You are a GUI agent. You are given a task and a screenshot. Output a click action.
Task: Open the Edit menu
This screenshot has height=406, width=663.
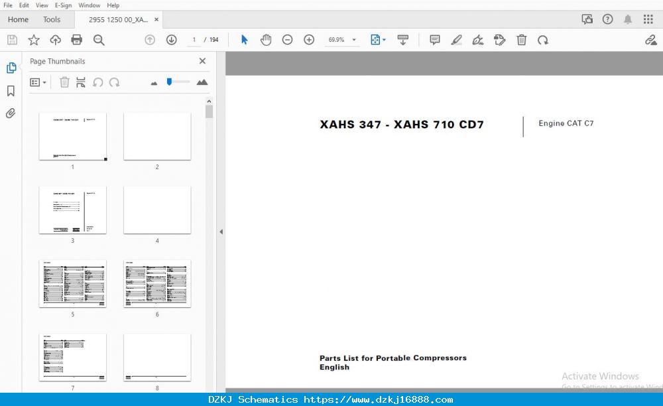[24, 5]
